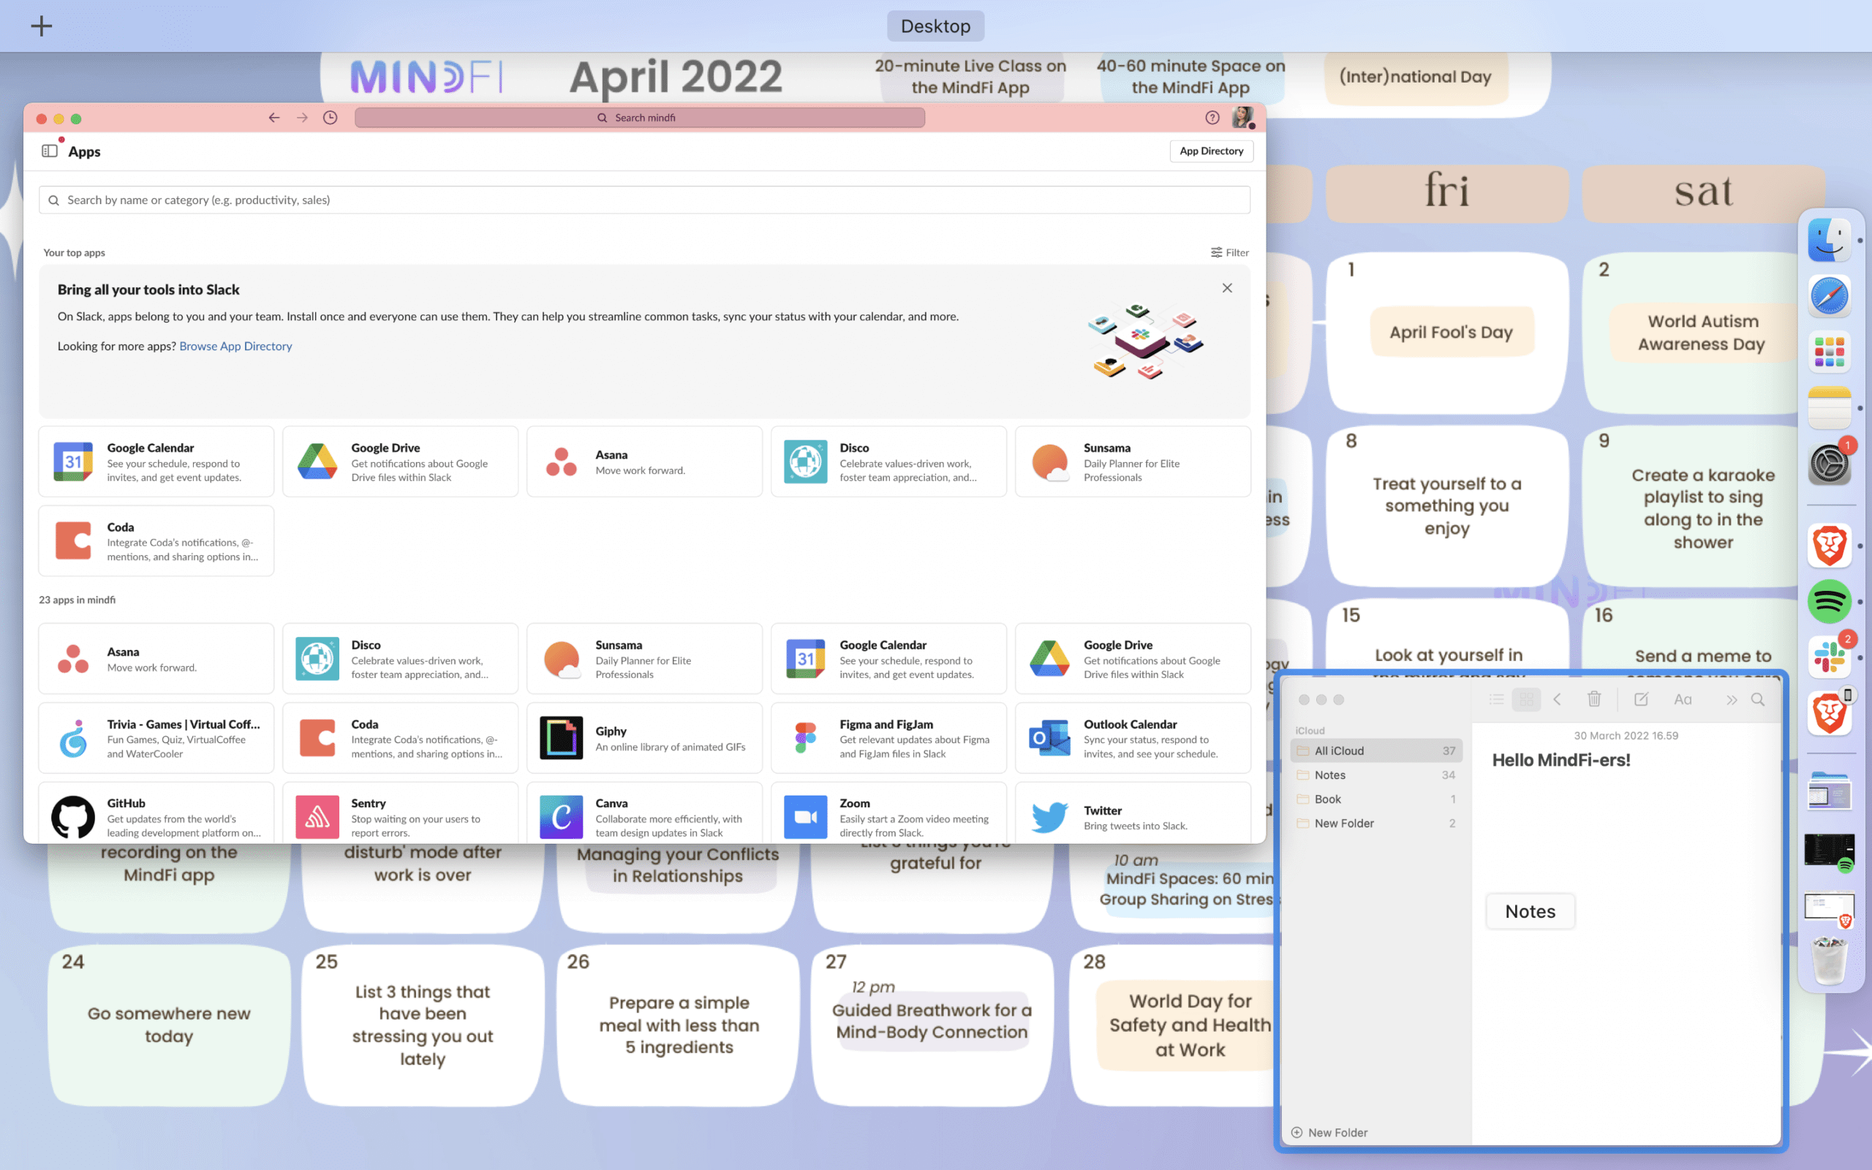Open Zoom app card
1872x1170 pixels.
point(888,814)
